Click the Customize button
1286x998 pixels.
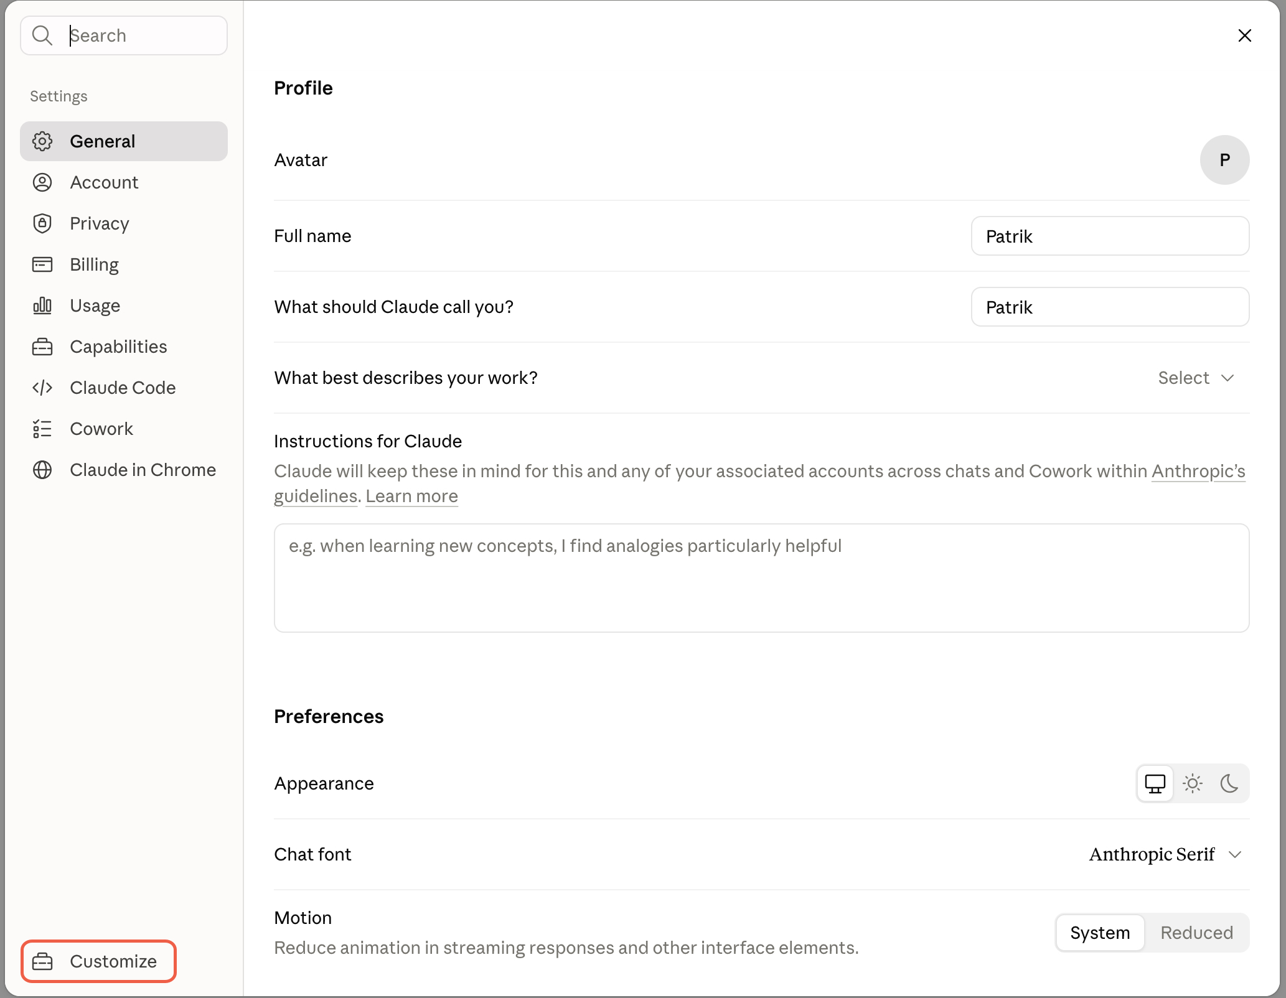pyautogui.click(x=98, y=961)
